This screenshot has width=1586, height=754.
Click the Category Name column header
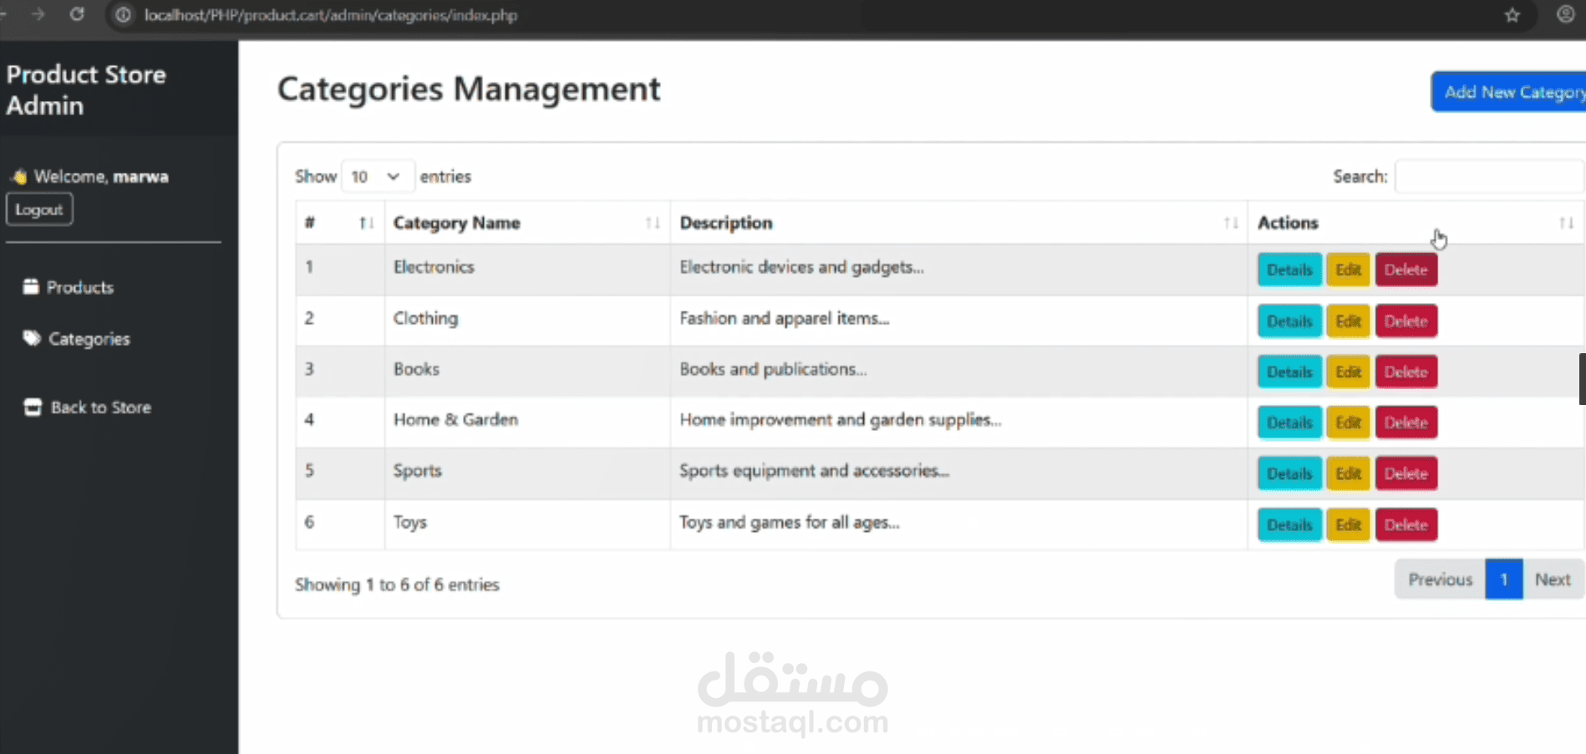(527, 223)
